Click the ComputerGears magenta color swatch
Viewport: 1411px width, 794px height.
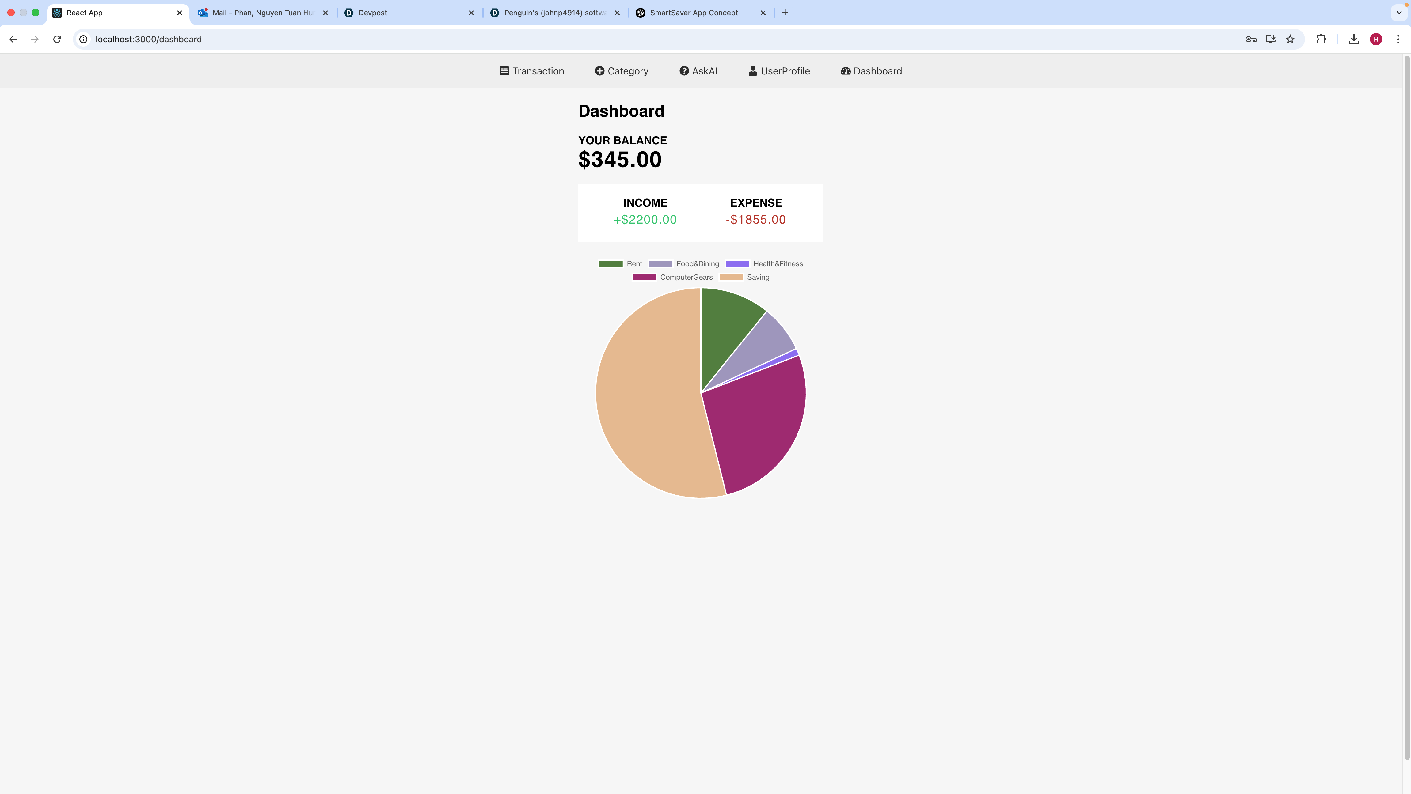tap(644, 278)
